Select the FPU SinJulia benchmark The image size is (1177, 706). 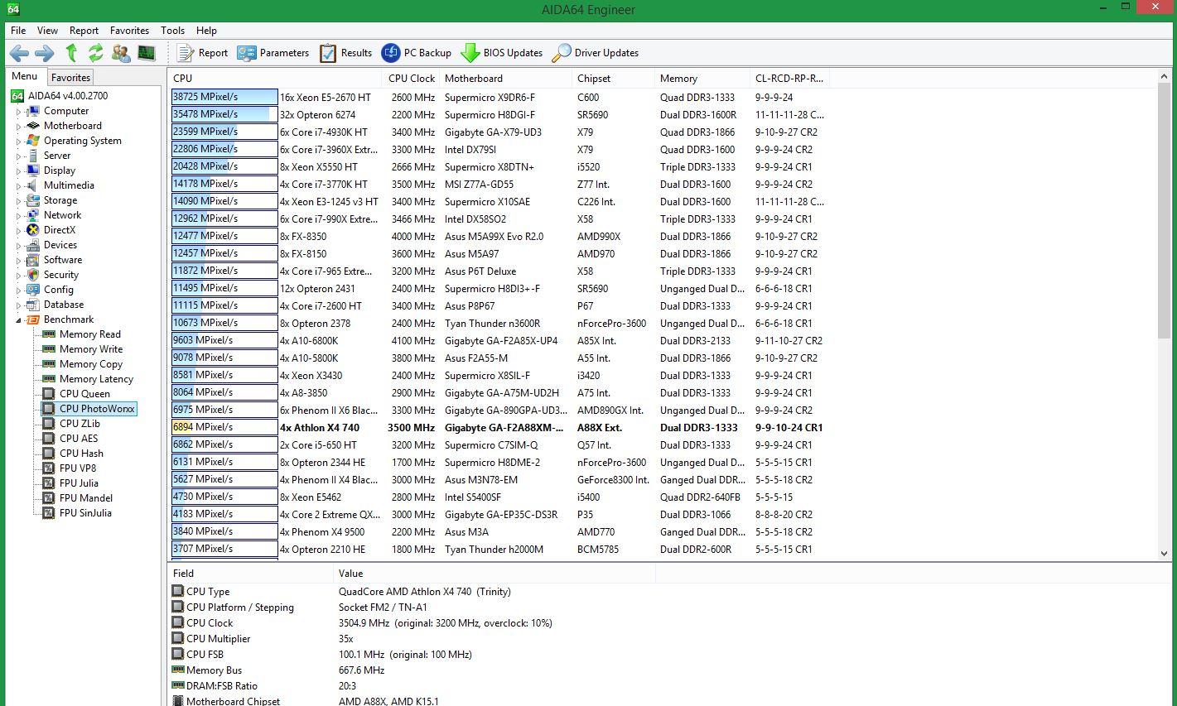pyautogui.click(x=85, y=513)
